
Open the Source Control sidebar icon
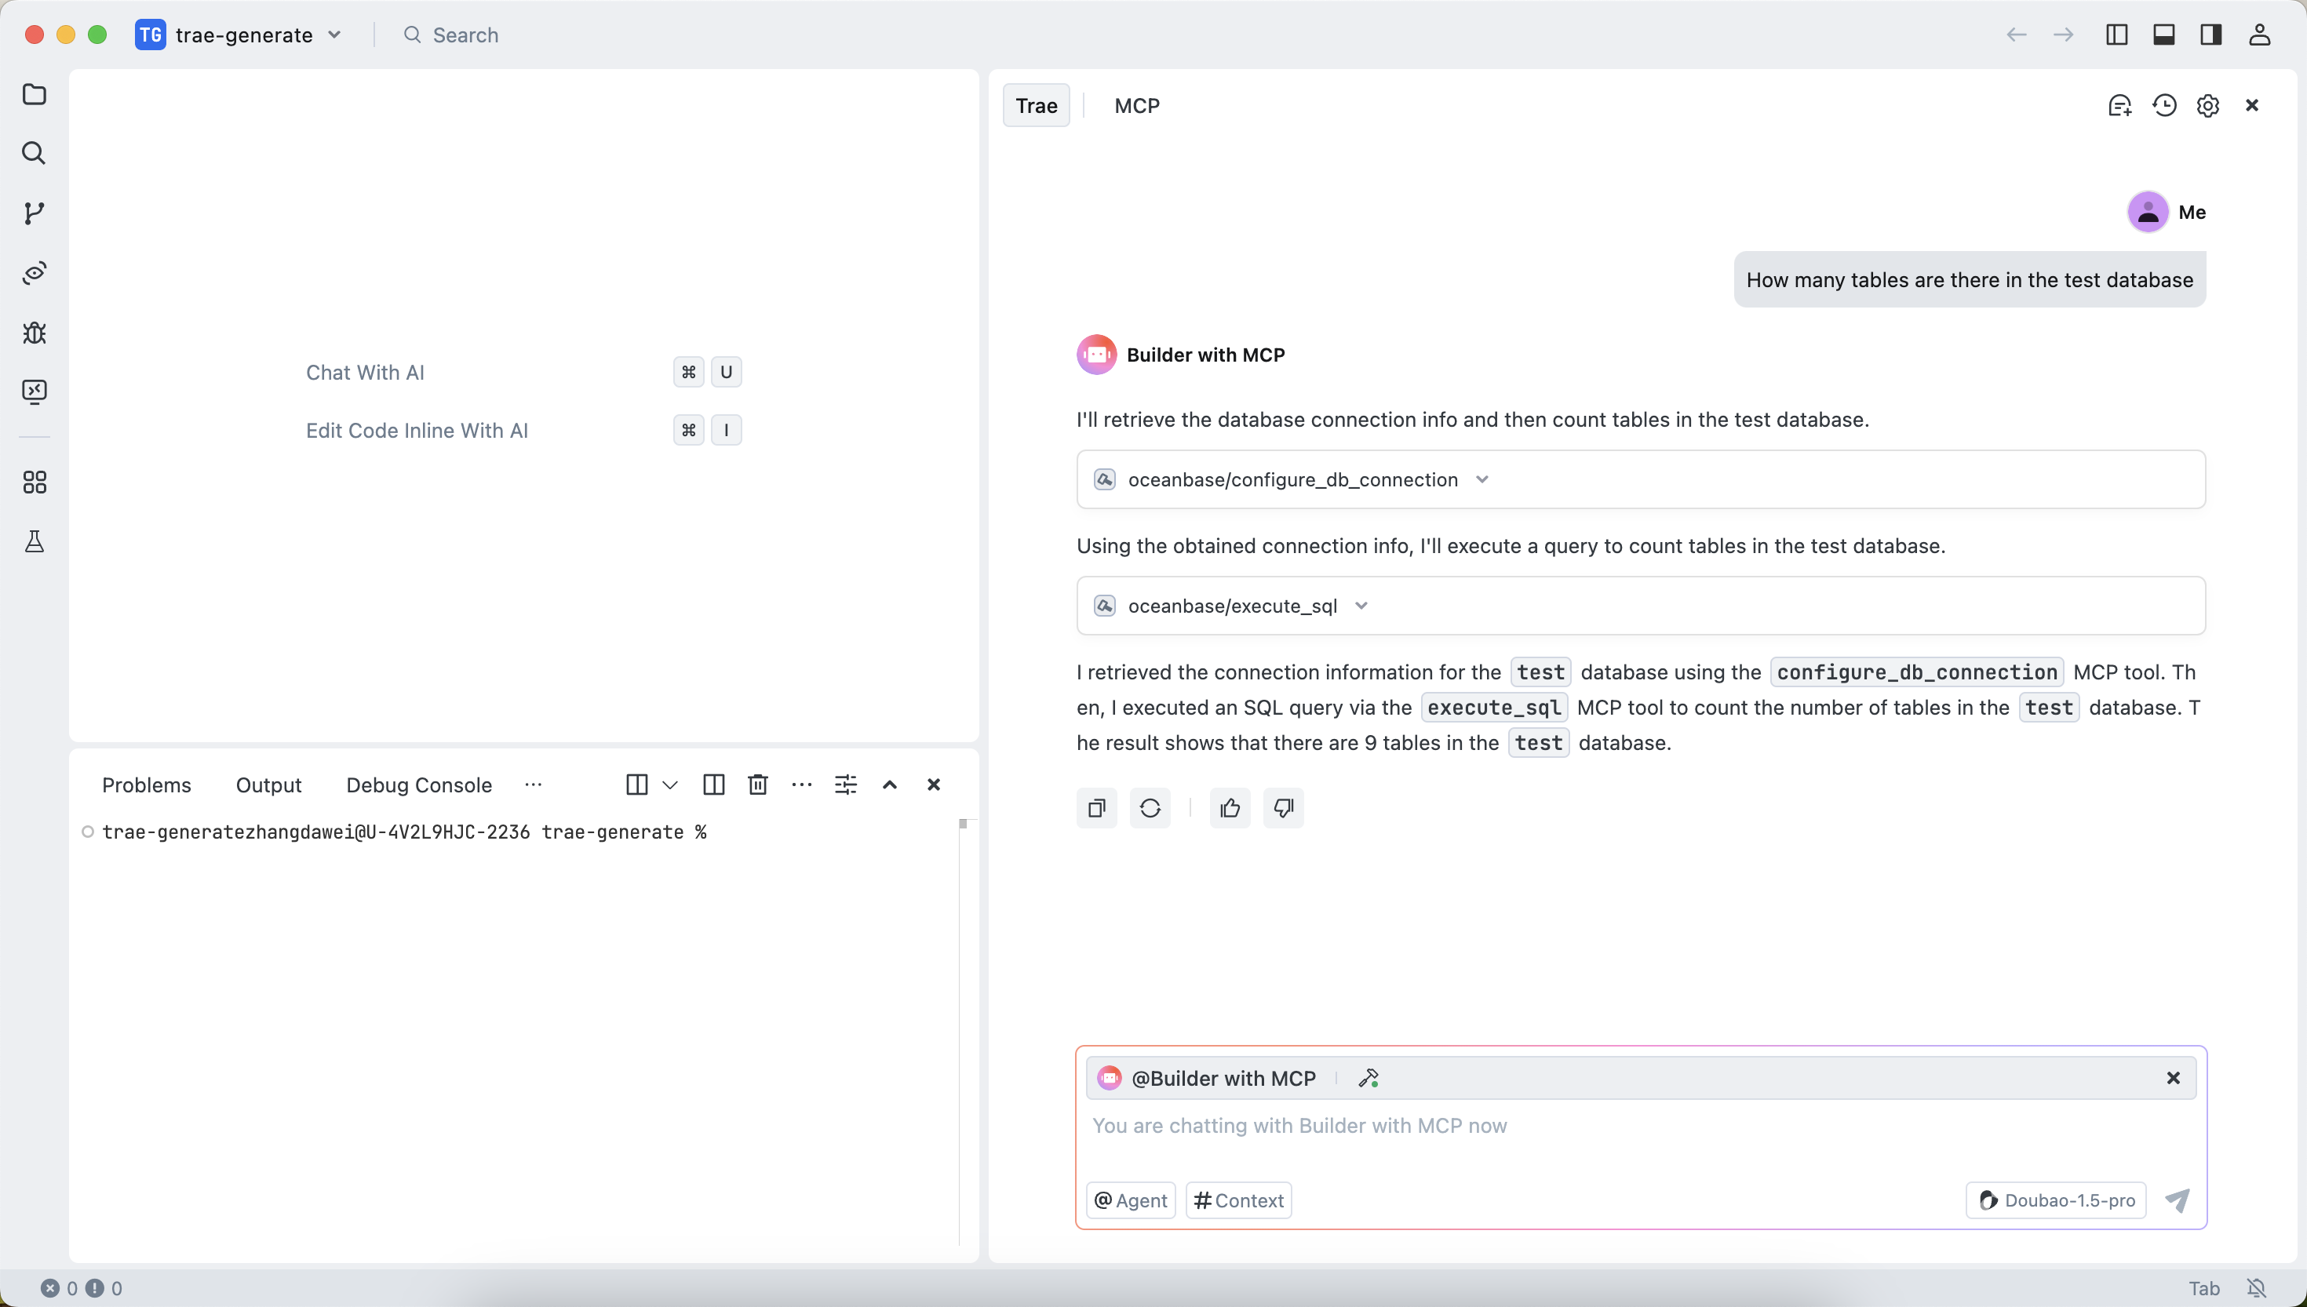34,213
